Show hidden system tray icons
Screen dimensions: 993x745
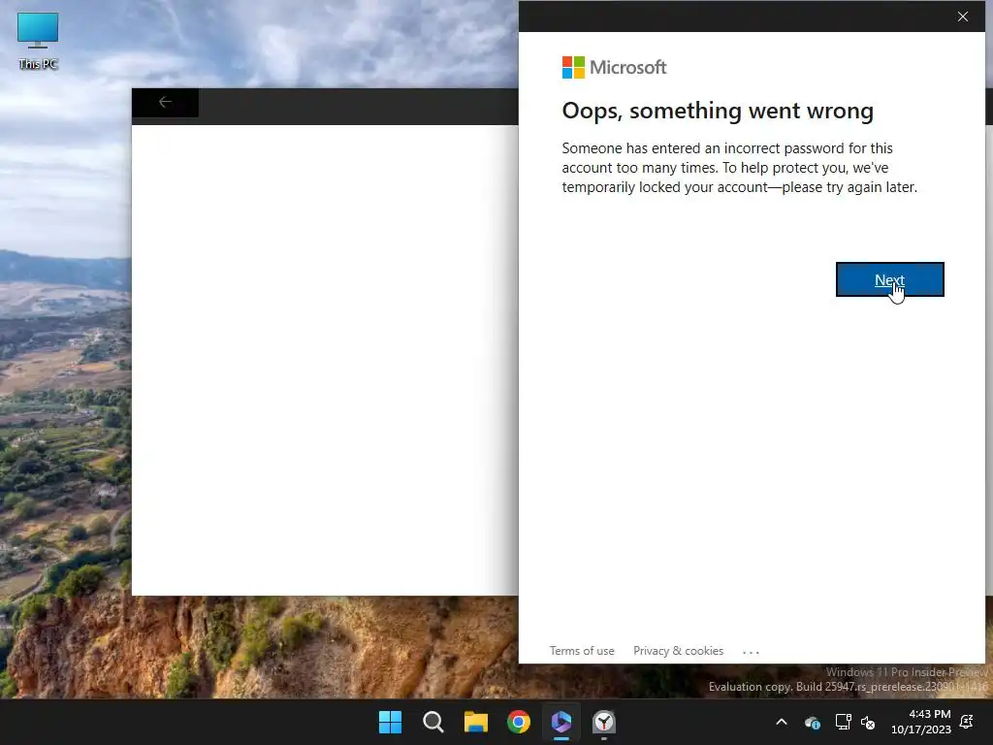[782, 722]
